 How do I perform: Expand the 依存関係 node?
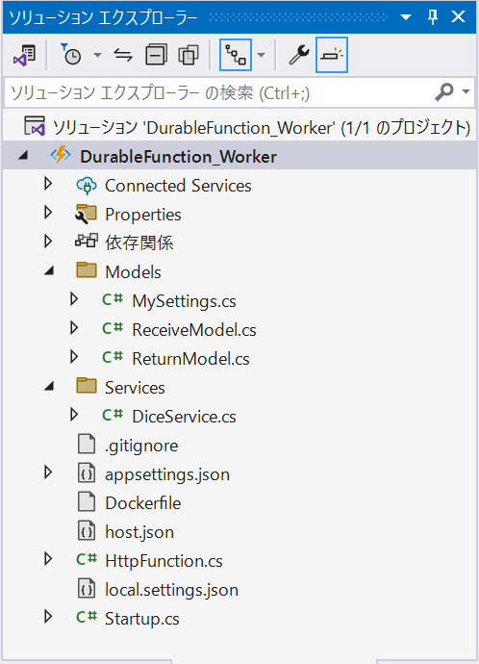coord(48,242)
